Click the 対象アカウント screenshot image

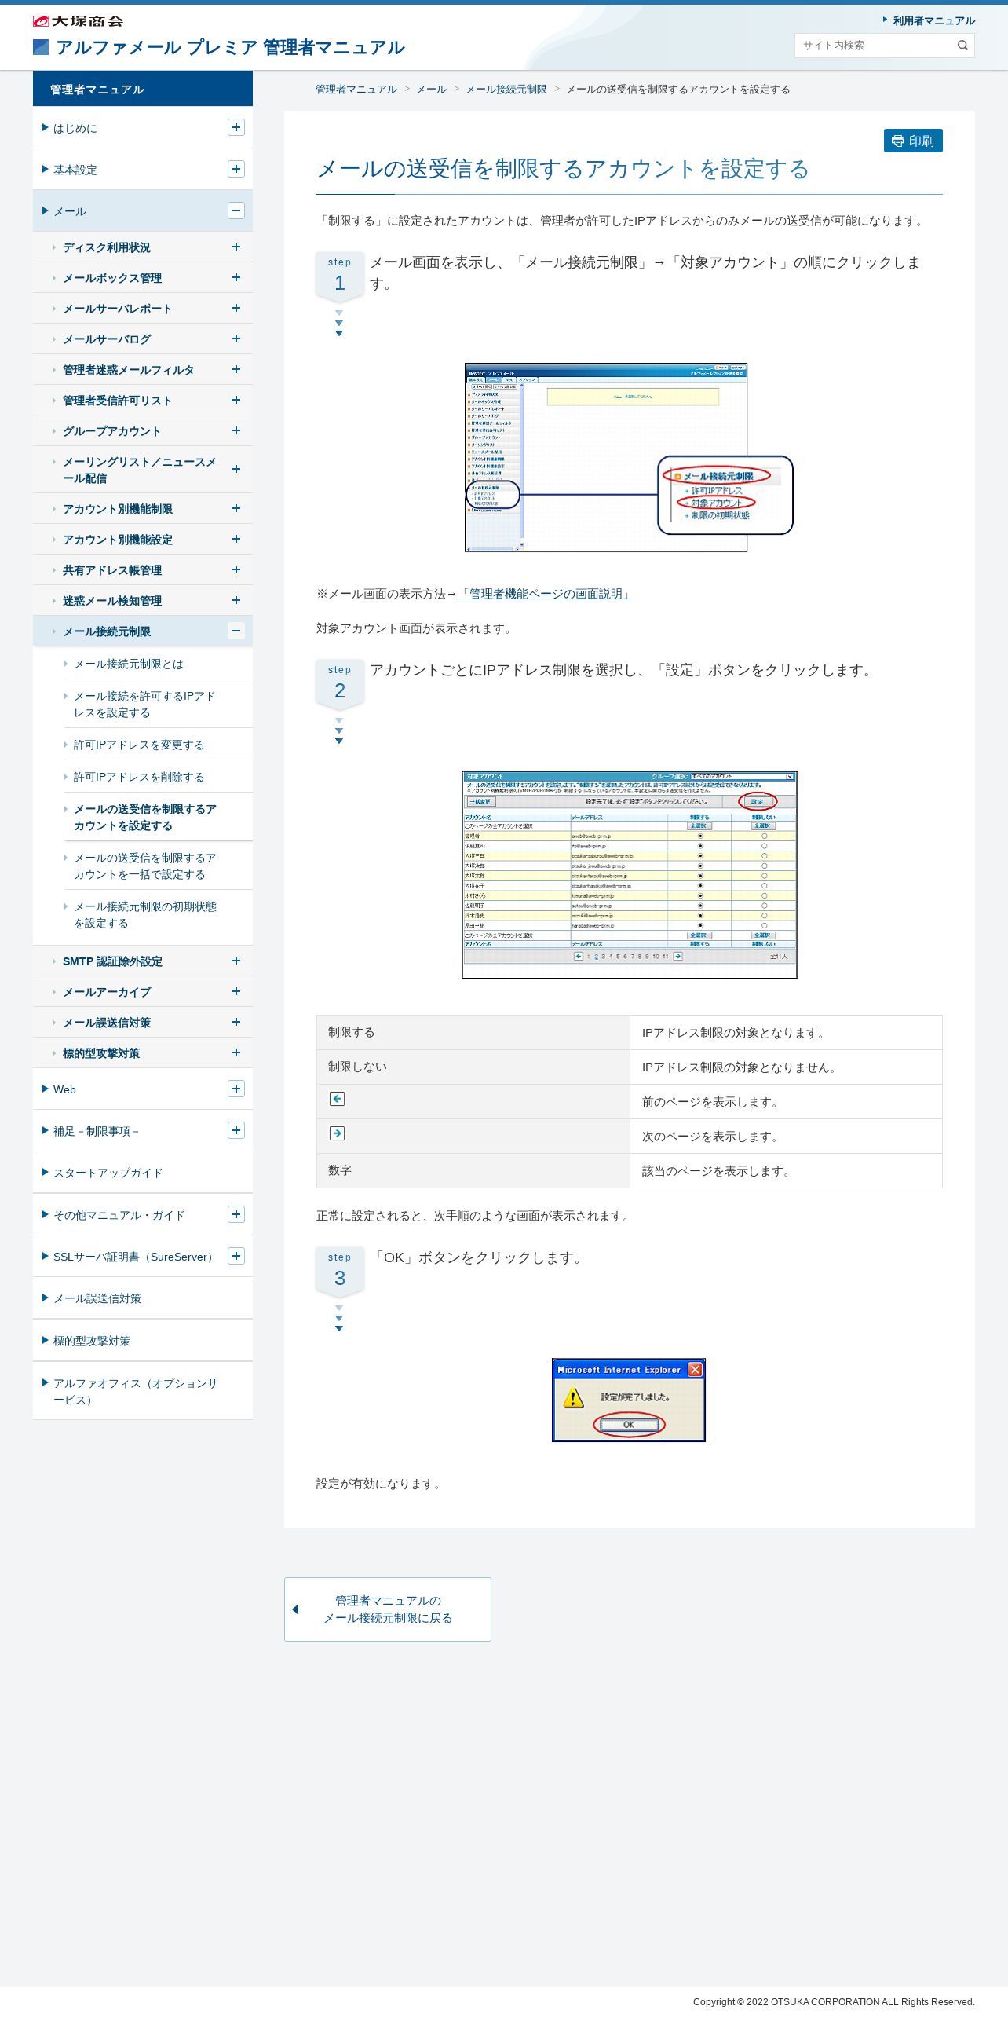[x=630, y=875]
